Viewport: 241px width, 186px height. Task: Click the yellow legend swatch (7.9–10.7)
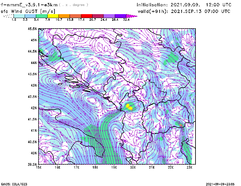(53, 16)
